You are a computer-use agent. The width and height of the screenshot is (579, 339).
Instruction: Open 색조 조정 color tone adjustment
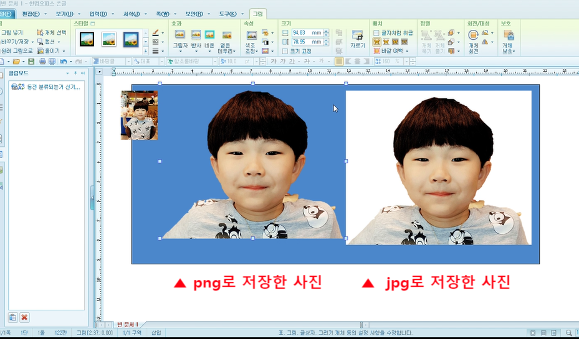pos(251,42)
